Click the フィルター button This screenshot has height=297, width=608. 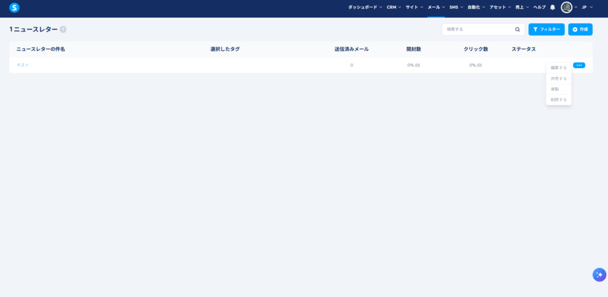[546, 29]
